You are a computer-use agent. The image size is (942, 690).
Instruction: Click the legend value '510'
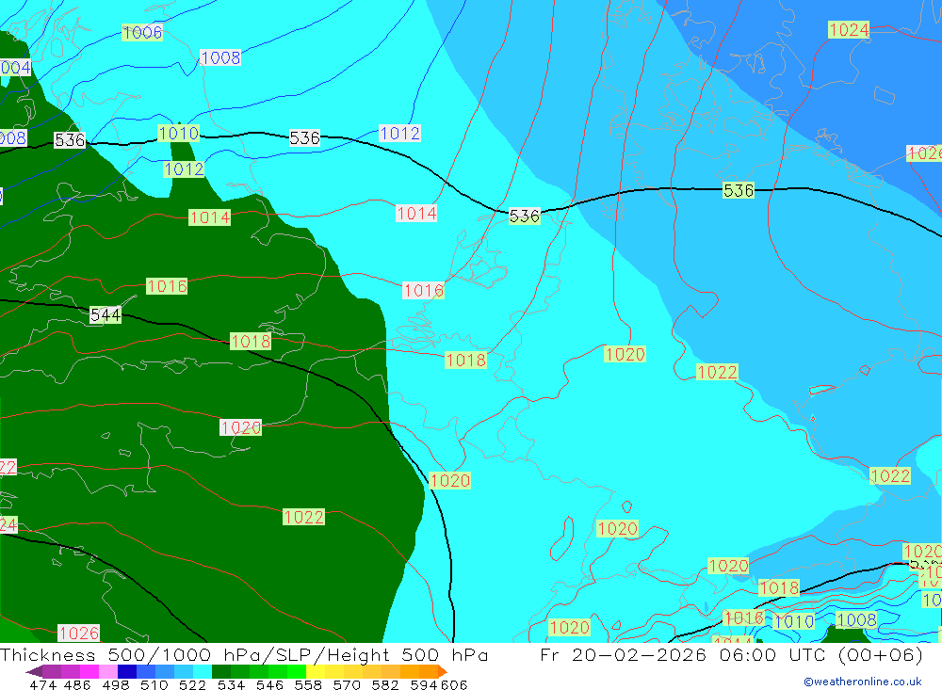[x=154, y=684]
